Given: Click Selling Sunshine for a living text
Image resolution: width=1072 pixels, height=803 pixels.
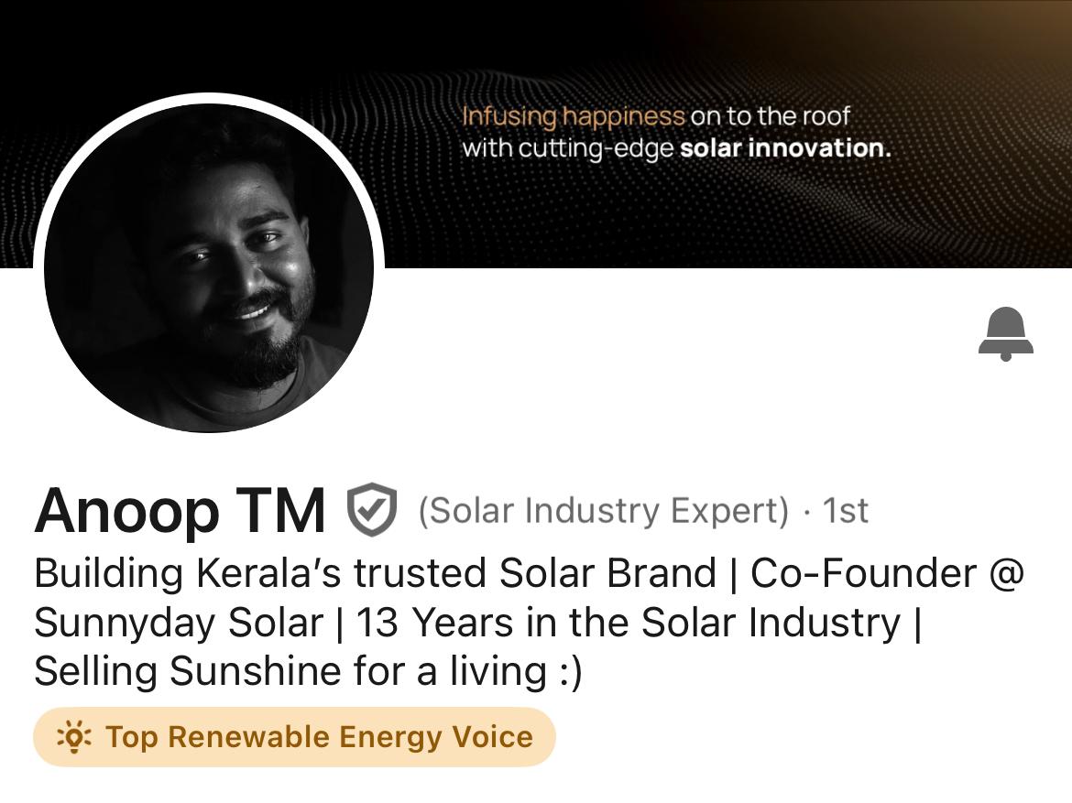Looking at the screenshot, I should (x=291, y=671).
